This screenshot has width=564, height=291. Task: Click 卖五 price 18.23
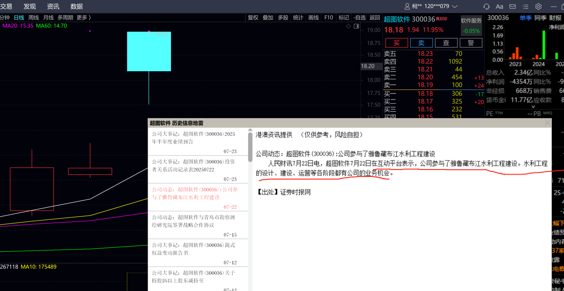[425, 54]
